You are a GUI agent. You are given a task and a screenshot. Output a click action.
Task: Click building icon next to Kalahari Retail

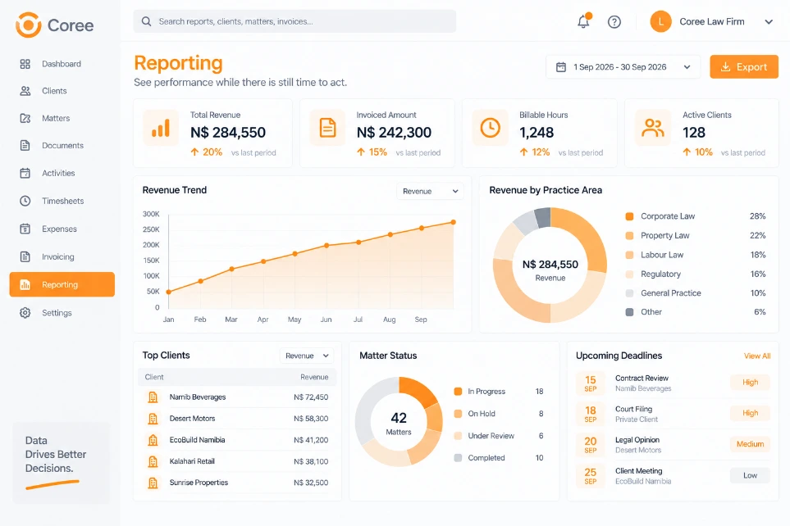(x=153, y=461)
